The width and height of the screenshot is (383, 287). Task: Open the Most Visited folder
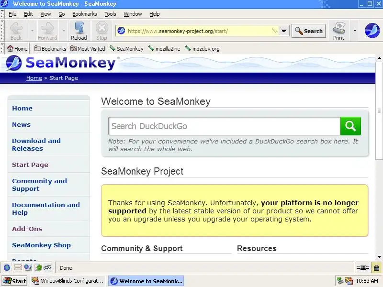pyautogui.click(x=88, y=49)
